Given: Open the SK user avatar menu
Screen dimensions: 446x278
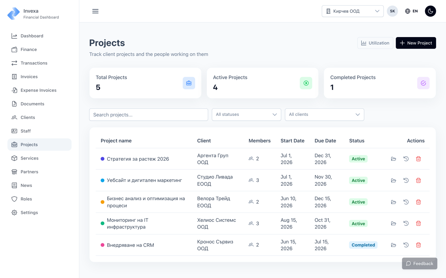Looking at the screenshot, I should pyautogui.click(x=392, y=11).
